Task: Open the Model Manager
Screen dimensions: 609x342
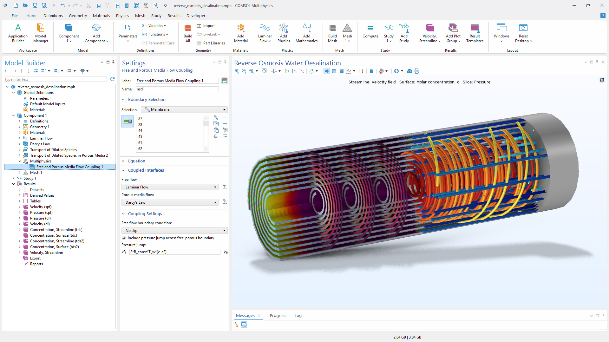Action: click(41, 31)
